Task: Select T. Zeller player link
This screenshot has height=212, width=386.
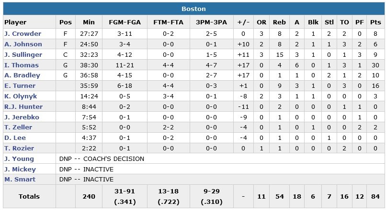Action: tap(18, 127)
